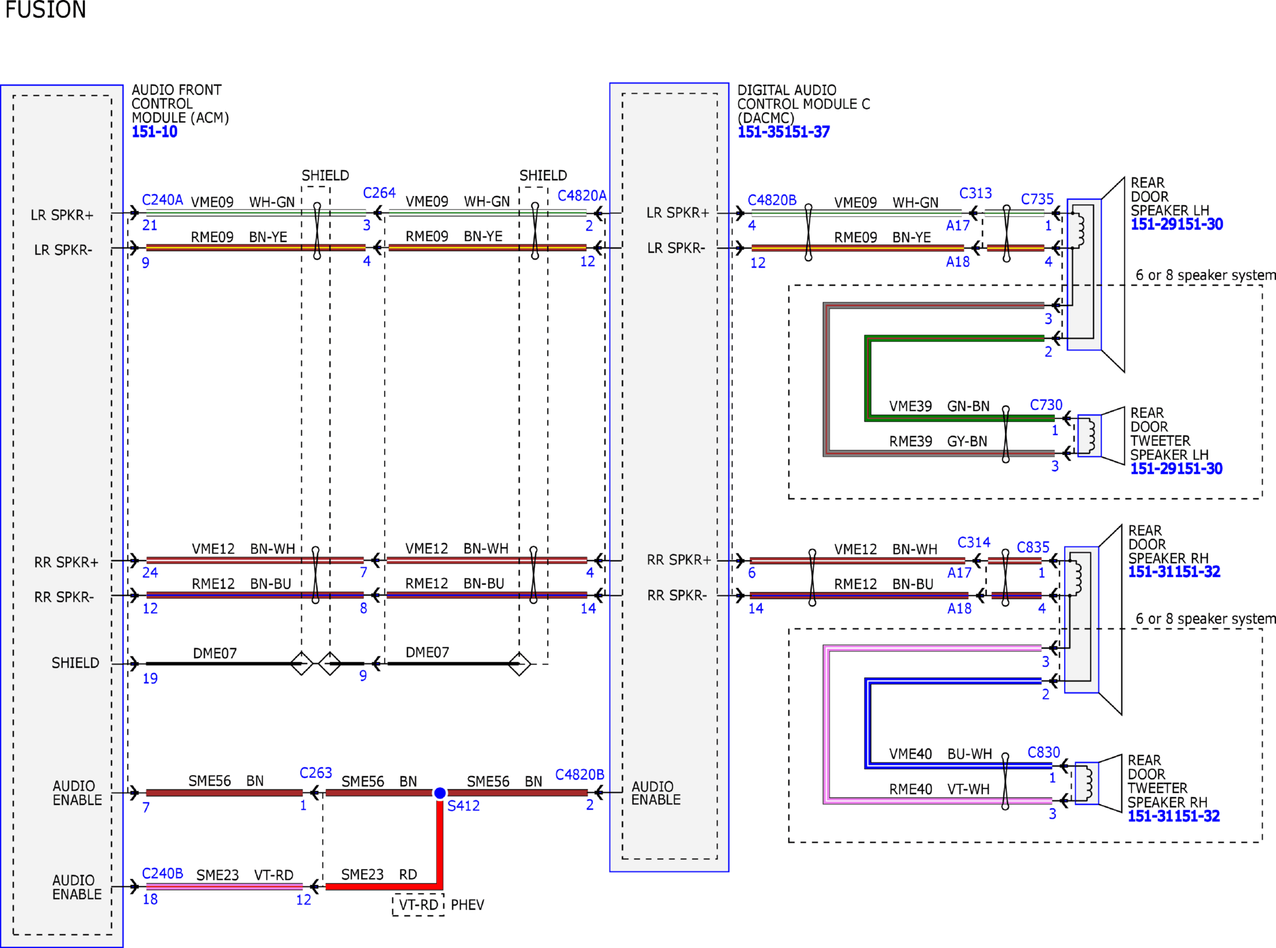The height and width of the screenshot is (948, 1276).
Task: Open the 151-29151-30 link under Rear Door Tweeter Speaker LH
Action: point(1176,469)
